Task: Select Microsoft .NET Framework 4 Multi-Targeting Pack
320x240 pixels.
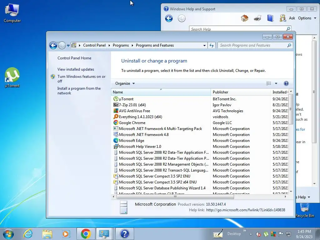Action: [160, 128]
